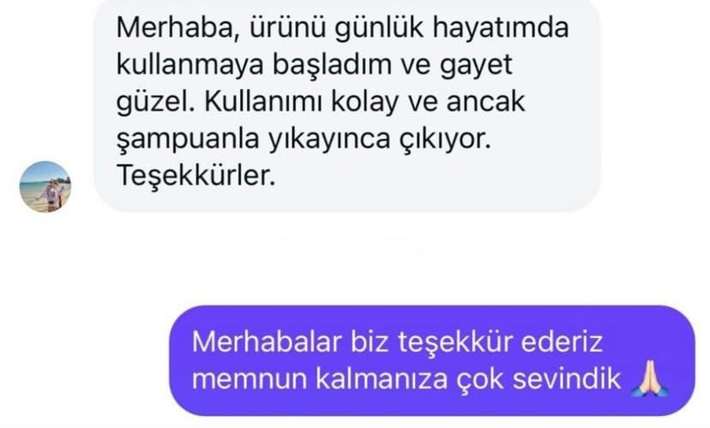
Task: Tap the word "şampuanla" in the message
Action: (x=188, y=139)
